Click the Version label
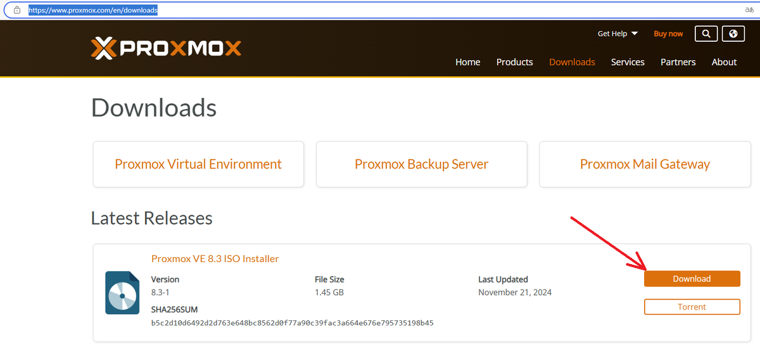 tap(165, 279)
